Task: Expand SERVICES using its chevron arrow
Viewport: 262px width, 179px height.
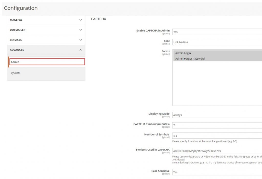Action: tap(80, 40)
